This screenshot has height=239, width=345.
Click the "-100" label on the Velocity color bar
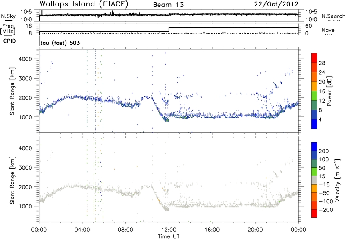[x=326, y=201]
